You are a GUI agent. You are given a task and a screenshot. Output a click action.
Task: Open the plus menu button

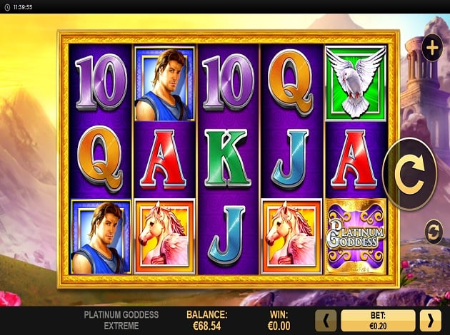pyautogui.click(x=432, y=48)
